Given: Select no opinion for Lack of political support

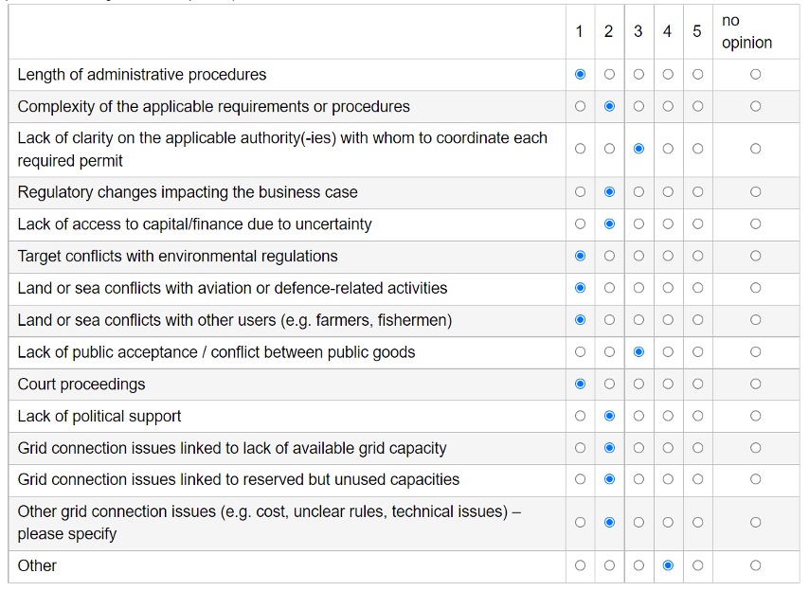Looking at the screenshot, I should point(755,416).
